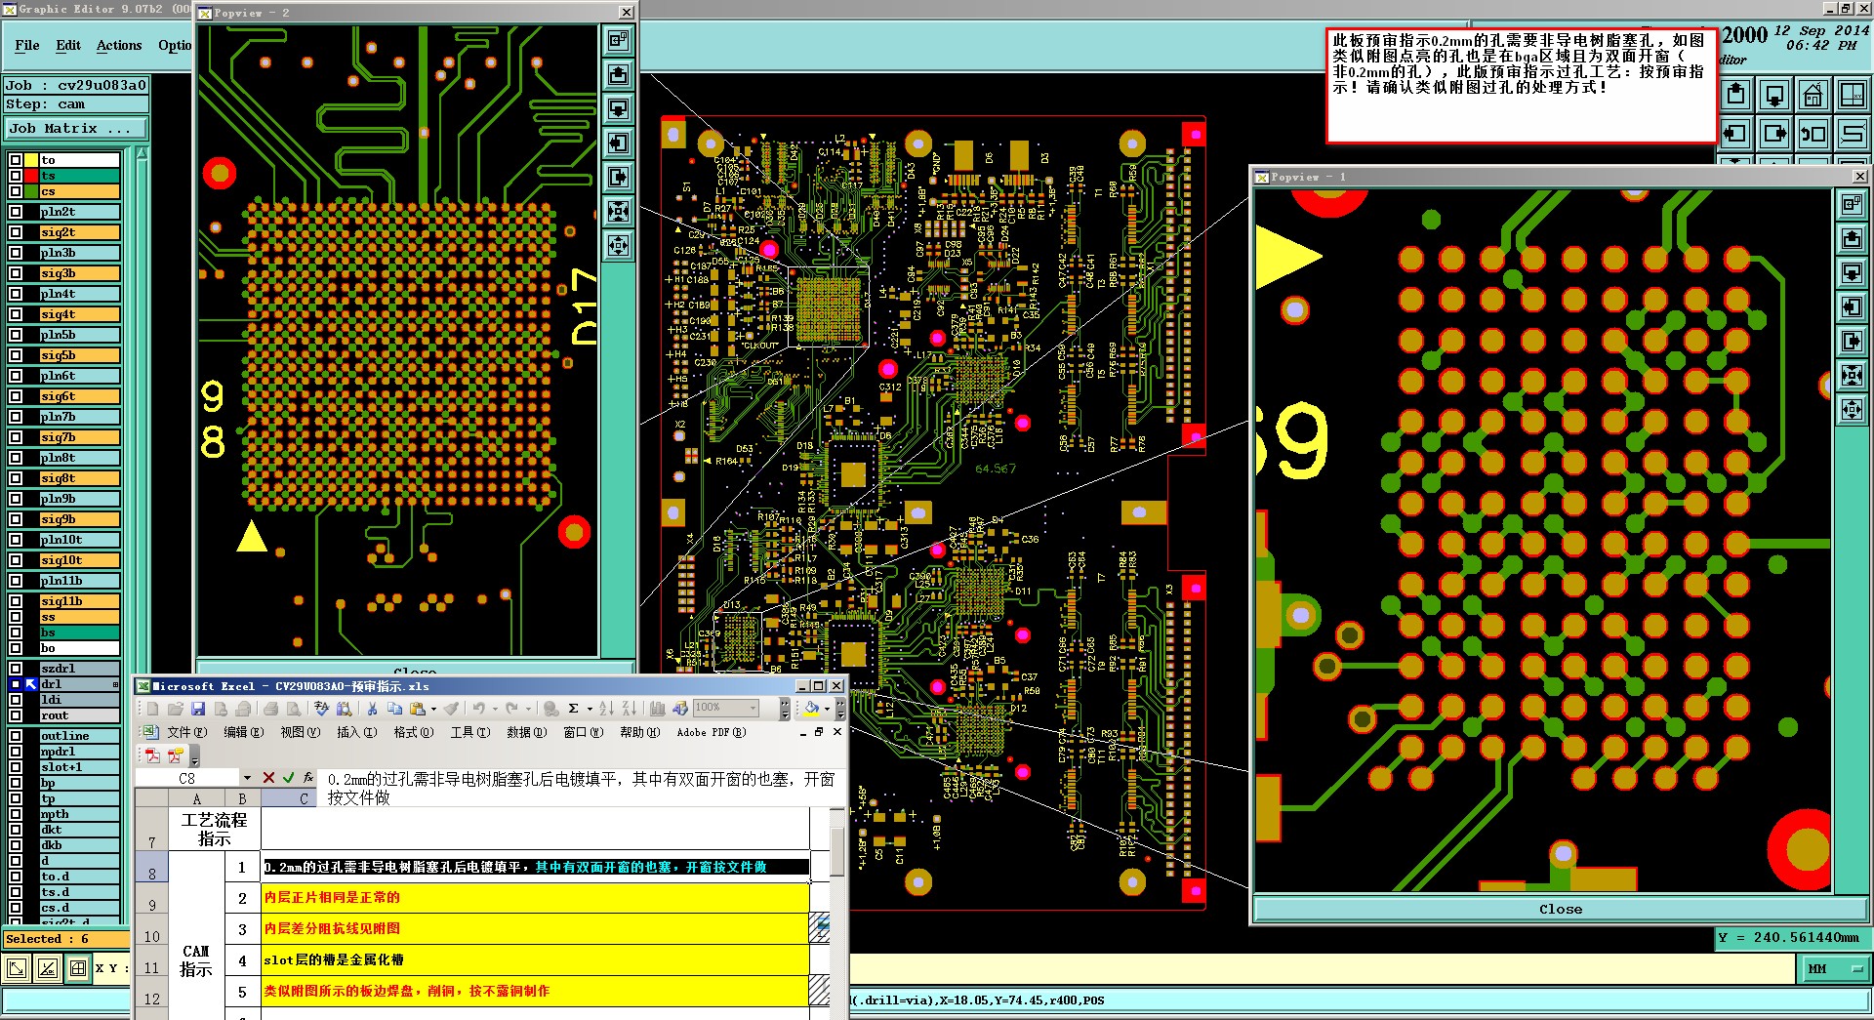
Task: Click the pan-left icon in Popview 1 sidebar
Action: pos(1852,307)
